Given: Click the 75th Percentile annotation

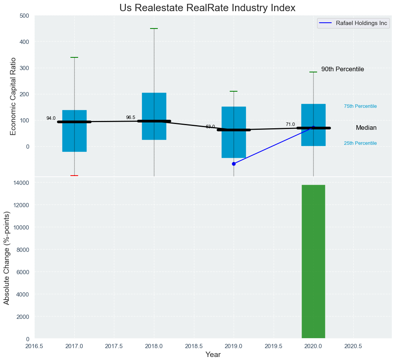Looking at the screenshot, I should coord(360,106).
